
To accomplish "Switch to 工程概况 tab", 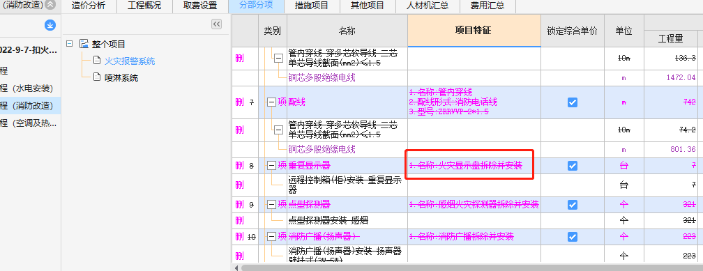I will click(x=144, y=6).
